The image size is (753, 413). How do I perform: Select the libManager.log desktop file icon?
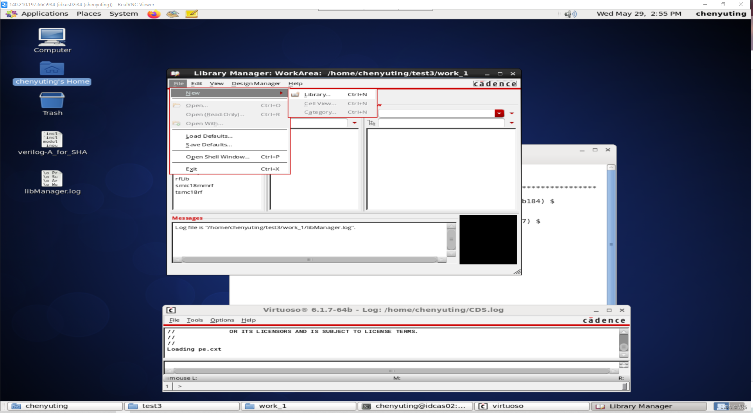point(52,182)
